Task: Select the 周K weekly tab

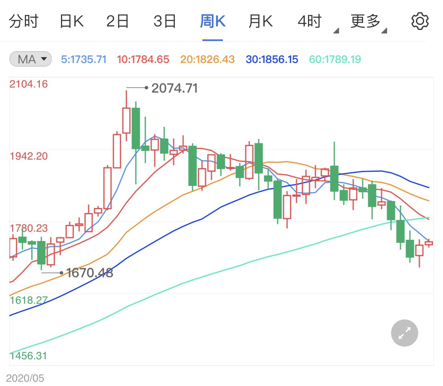Action: [x=213, y=21]
